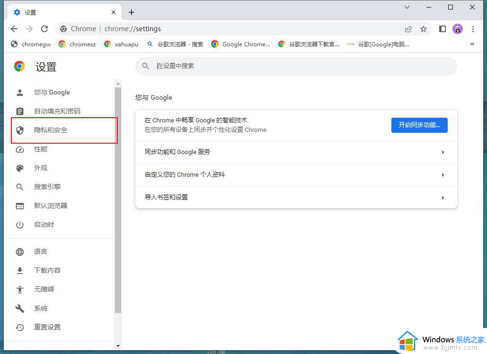
Task: Open 搜索引擎 settings section
Action: click(59, 187)
